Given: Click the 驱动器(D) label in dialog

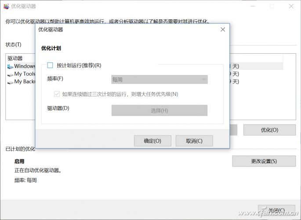Looking at the screenshot, I should click(x=58, y=108).
